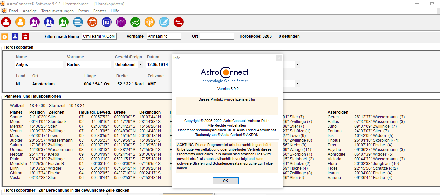
Task: Click the Juno asteroid entry
Action: pos(332,126)
